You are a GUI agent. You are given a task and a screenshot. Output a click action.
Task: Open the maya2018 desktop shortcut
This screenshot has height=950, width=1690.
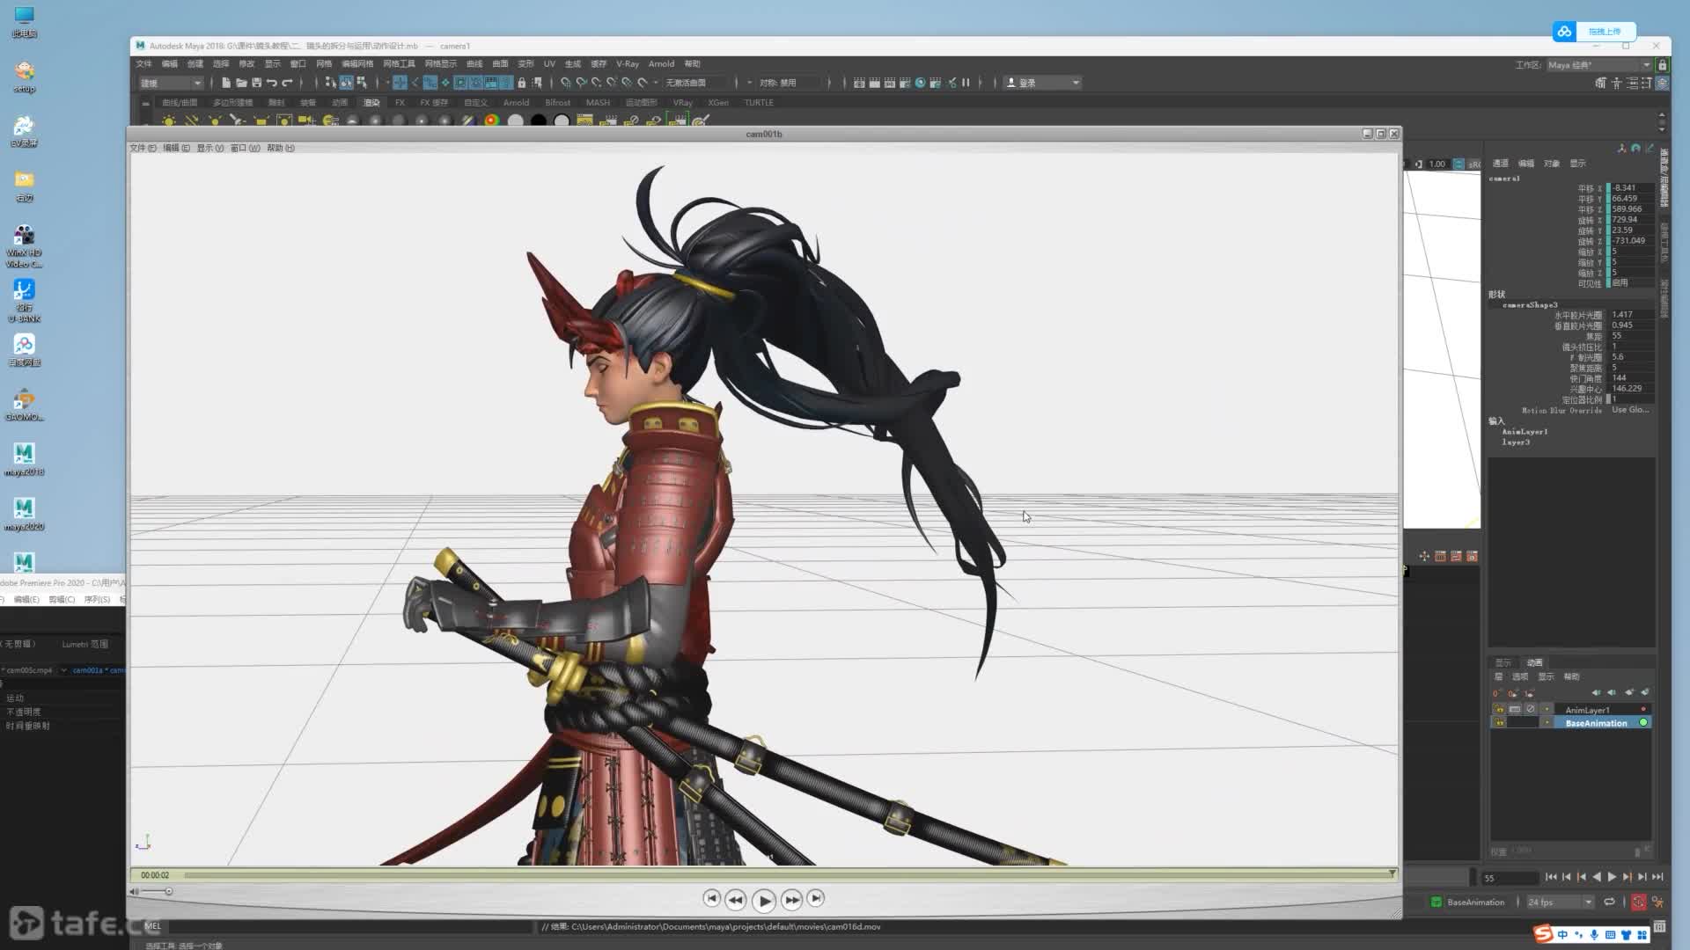[24, 460]
